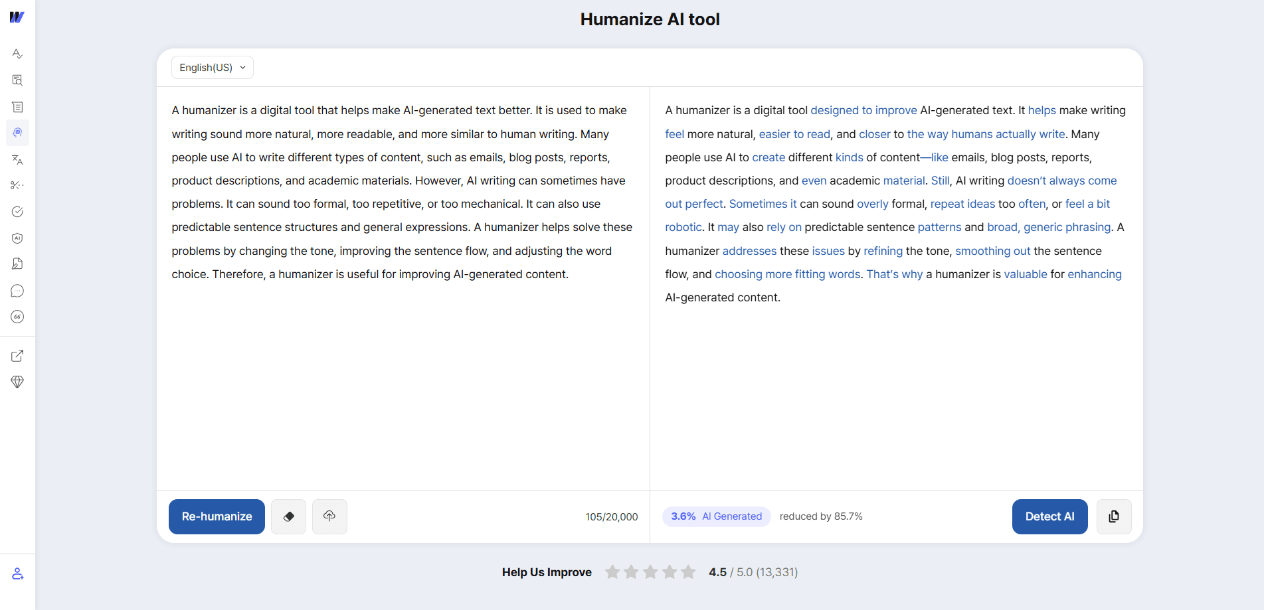
Task: Click the highlighted word "enhancing"
Action: (x=1094, y=274)
